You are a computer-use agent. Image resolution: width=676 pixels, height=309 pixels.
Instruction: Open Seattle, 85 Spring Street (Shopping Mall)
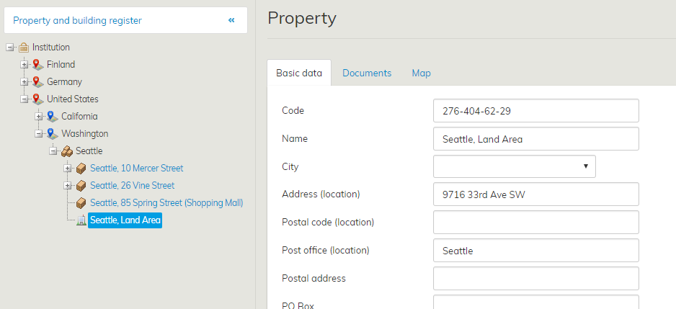[x=166, y=203]
